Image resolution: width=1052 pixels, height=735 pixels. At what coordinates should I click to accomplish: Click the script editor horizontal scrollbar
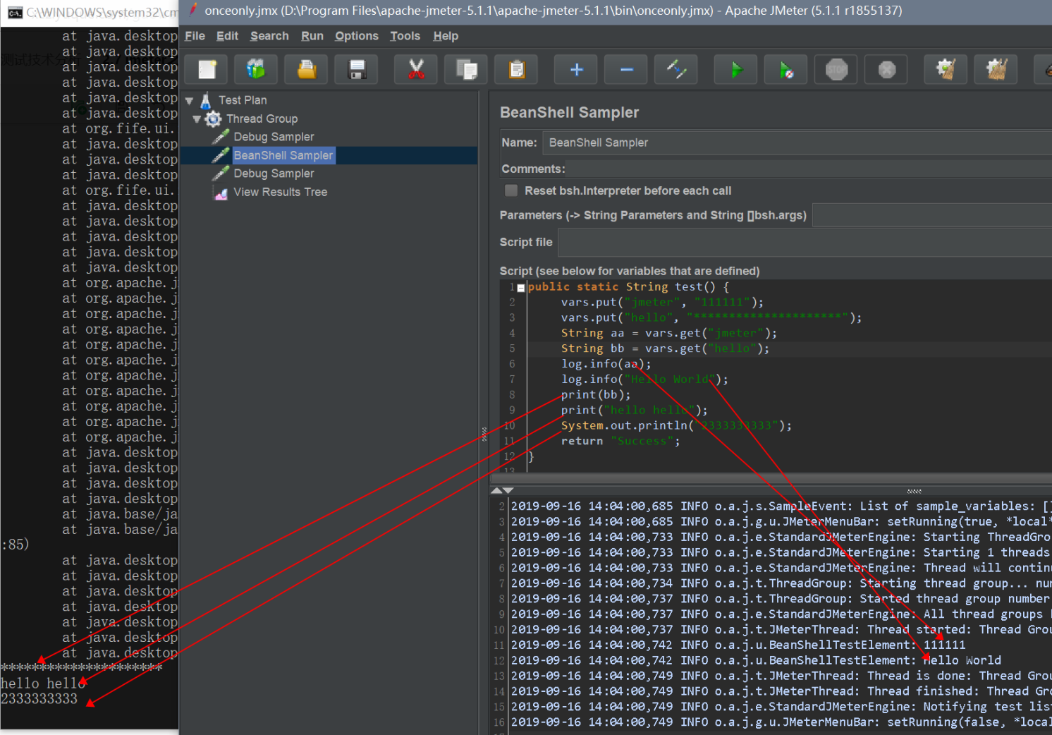(x=771, y=478)
